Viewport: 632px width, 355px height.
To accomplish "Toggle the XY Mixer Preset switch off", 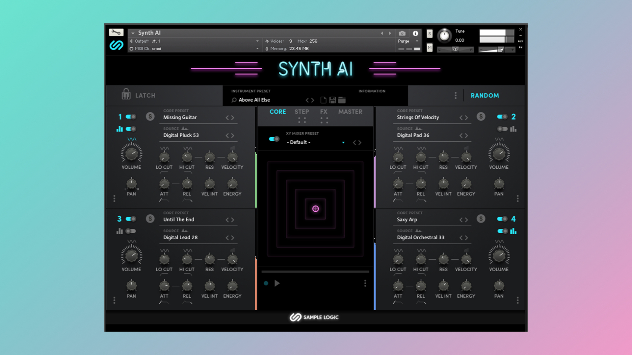I will 273,139.
